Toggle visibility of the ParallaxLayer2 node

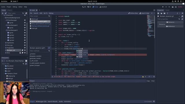25,25
